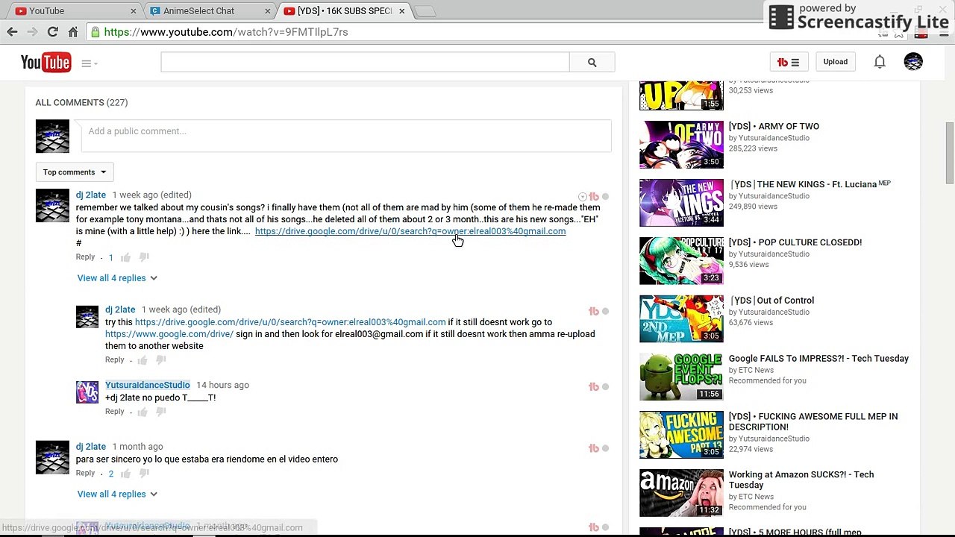This screenshot has height=537, width=955.
Task: Click the search magnifier button
Action: coord(592,63)
